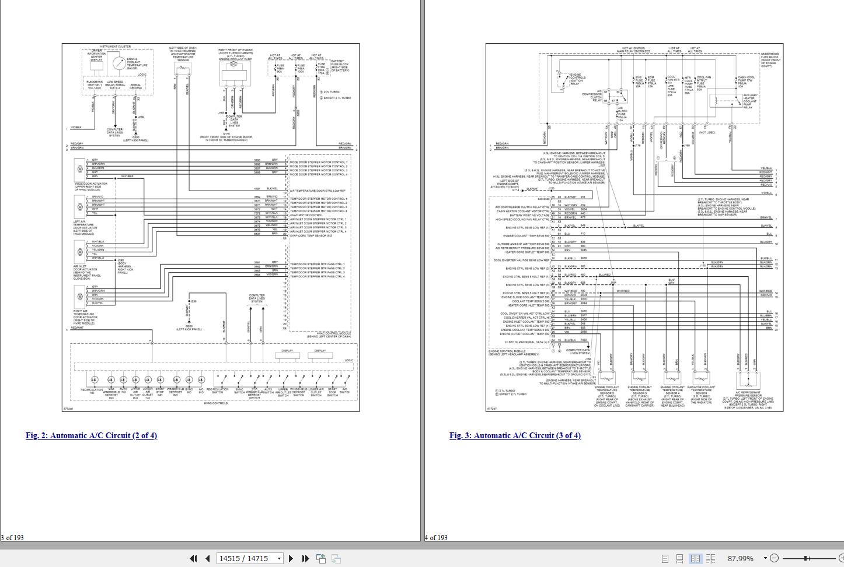Open the zoom percentage dropdown arrow
Screen dimensions: 844x567
coord(766,558)
